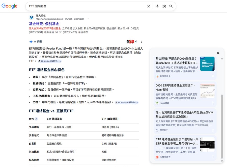Open options for Hami書城 source card
This screenshot has width=227, height=167.
click(x=213, y=103)
